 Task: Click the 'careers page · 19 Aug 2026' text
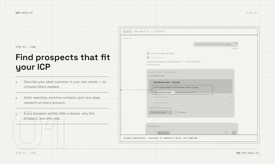185,92
